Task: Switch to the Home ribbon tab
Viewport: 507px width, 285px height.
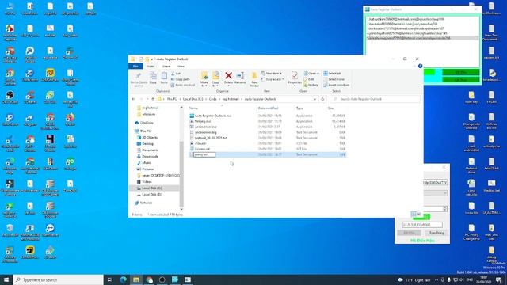Action: (x=151, y=66)
